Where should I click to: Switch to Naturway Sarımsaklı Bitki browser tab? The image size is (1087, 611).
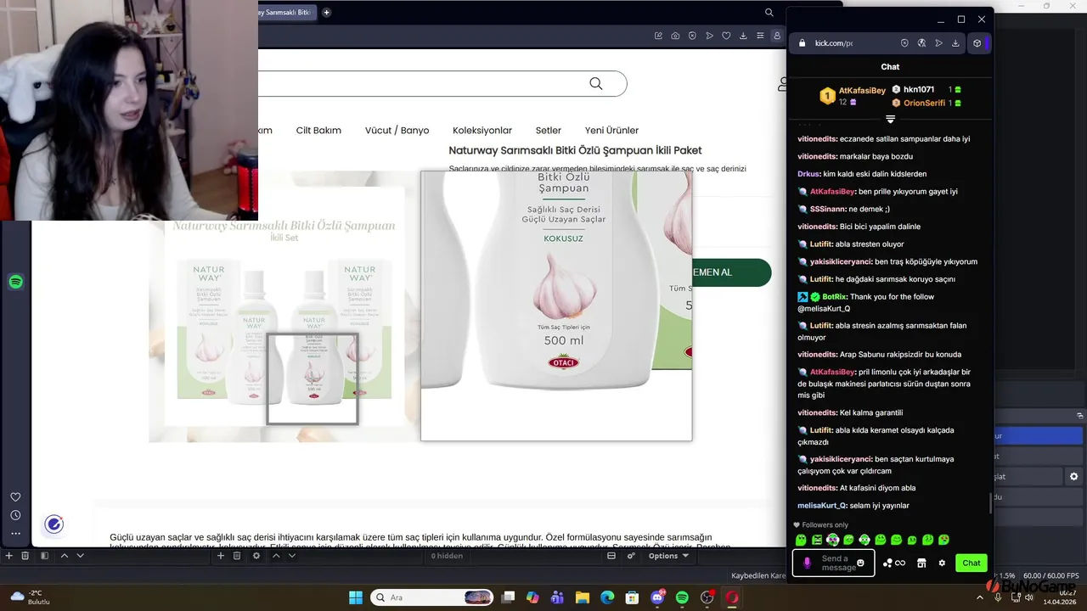click(287, 13)
